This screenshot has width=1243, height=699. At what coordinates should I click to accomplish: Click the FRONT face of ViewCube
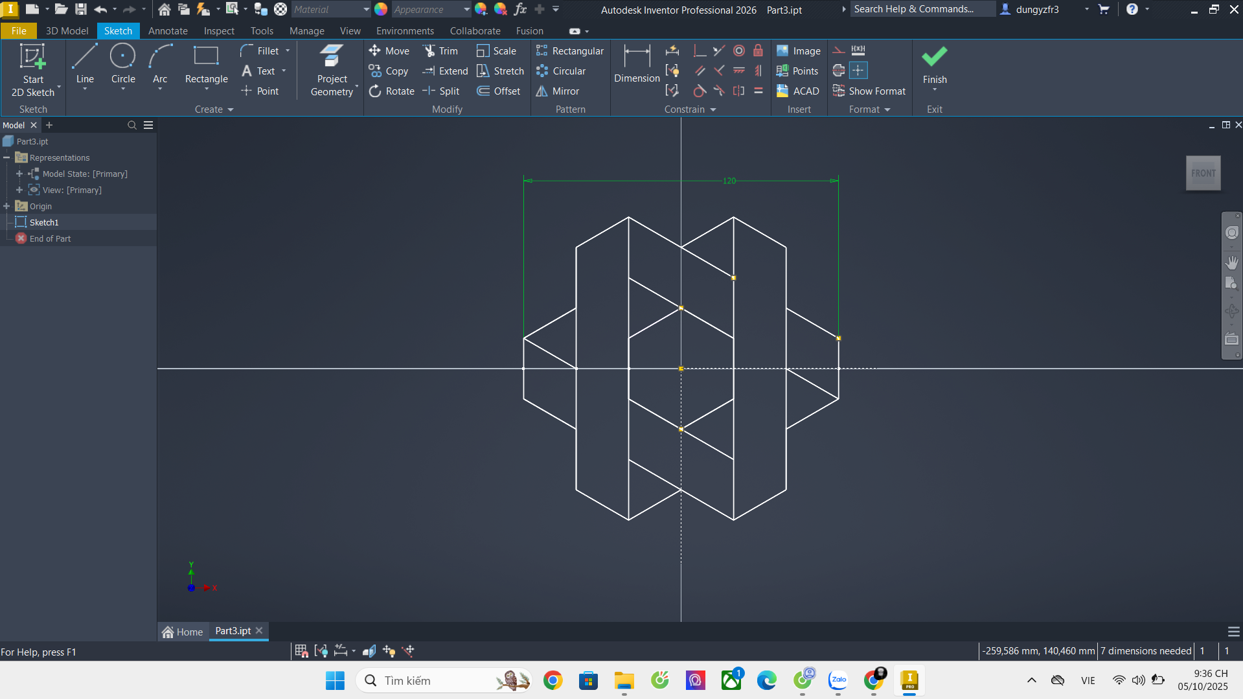[1203, 173]
